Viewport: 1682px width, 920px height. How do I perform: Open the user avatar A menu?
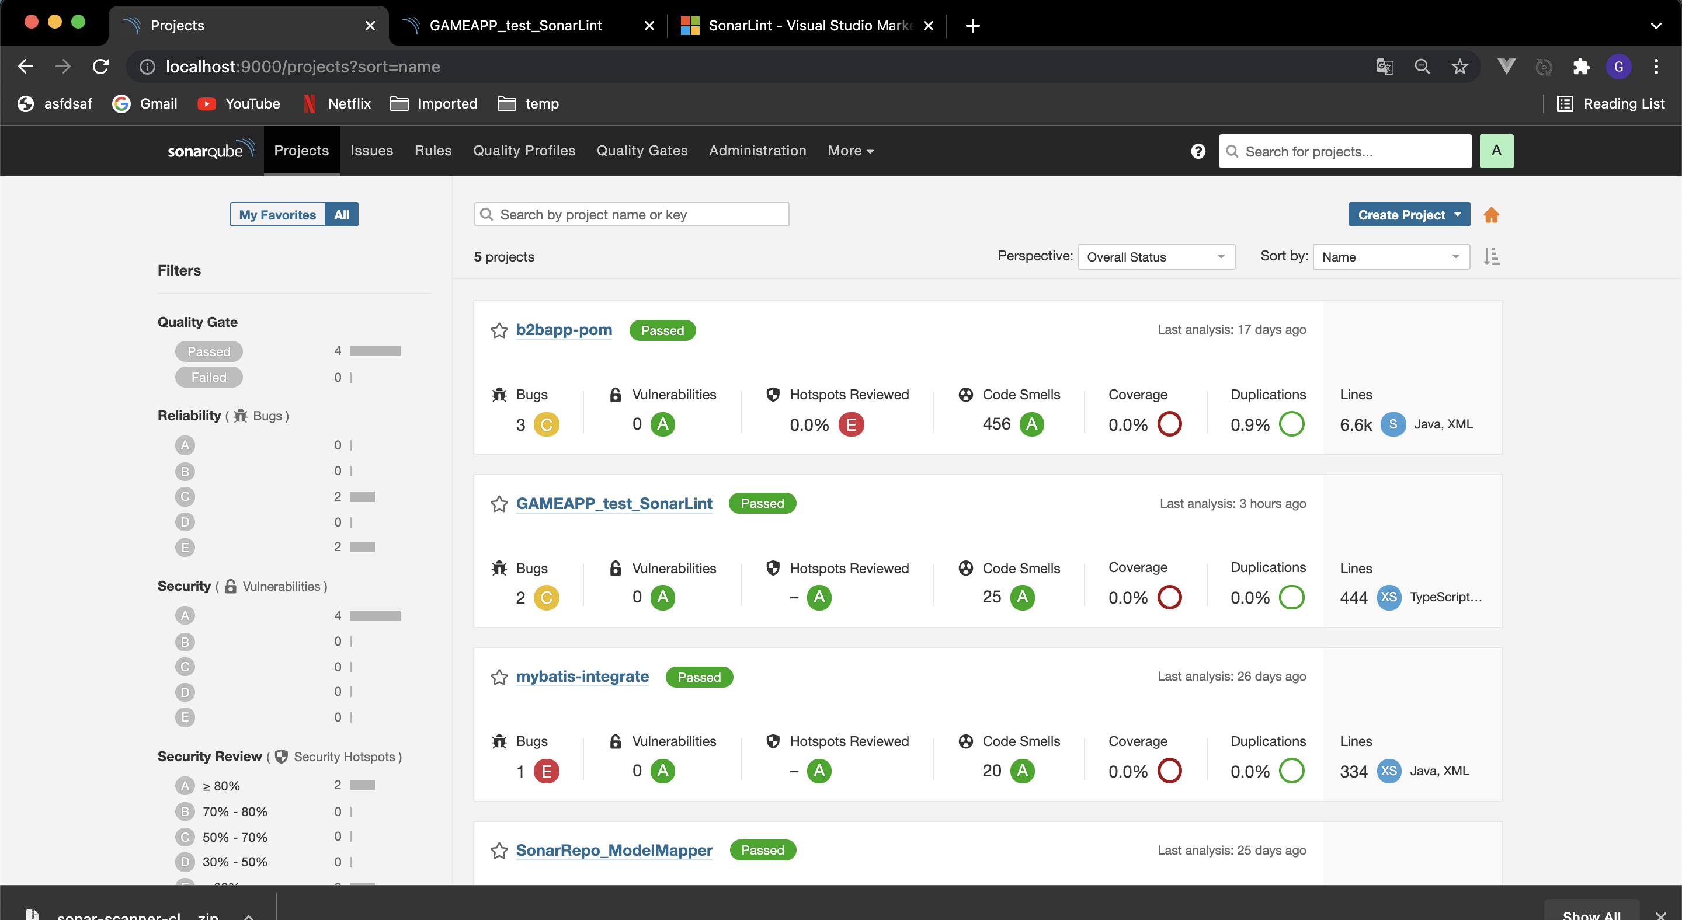pyautogui.click(x=1496, y=151)
